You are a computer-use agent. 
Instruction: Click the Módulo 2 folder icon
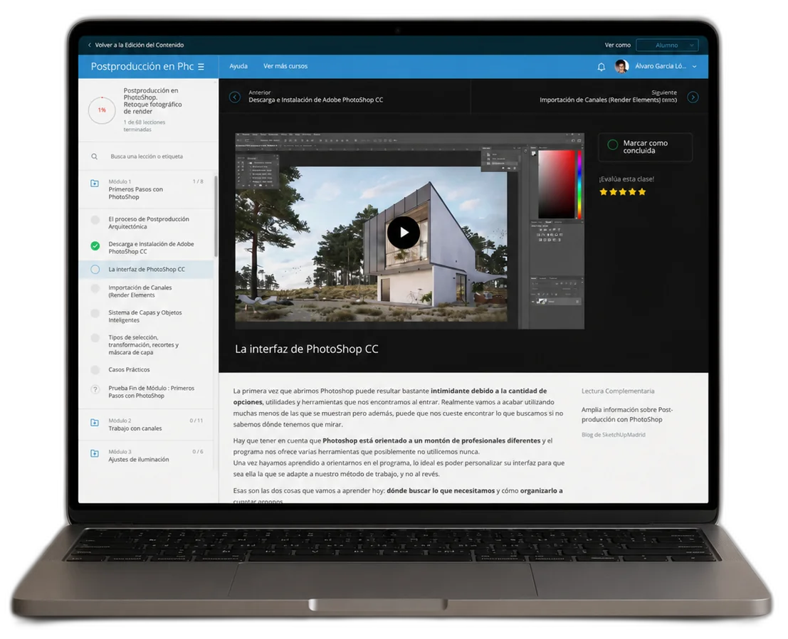pos(95,423)
